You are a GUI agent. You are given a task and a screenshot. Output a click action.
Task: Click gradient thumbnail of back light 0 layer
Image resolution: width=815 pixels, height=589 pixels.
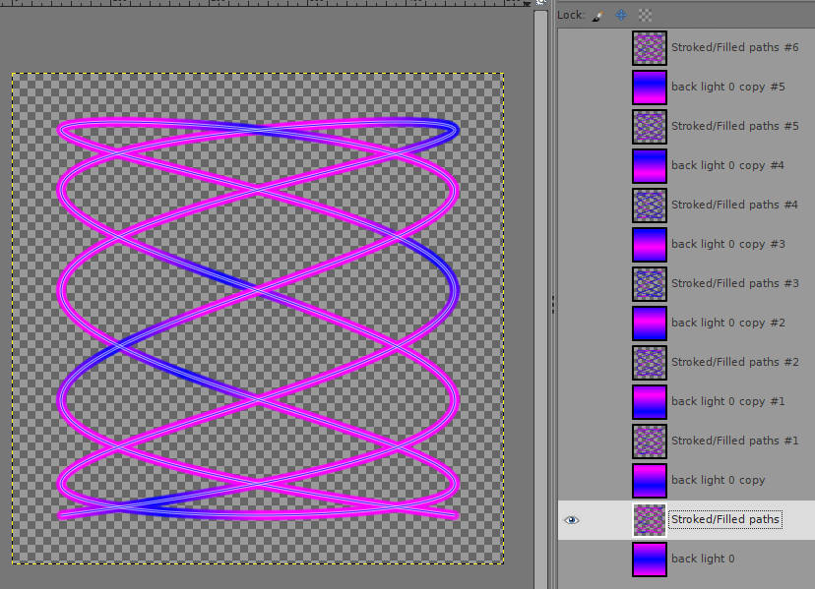(x=650, y=560)
